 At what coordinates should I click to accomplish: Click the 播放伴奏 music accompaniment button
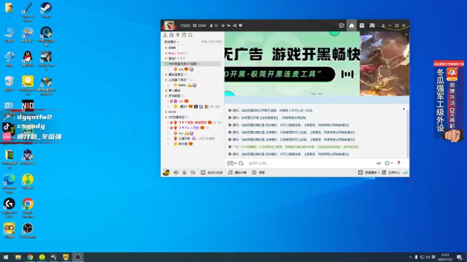pos(238,172)
